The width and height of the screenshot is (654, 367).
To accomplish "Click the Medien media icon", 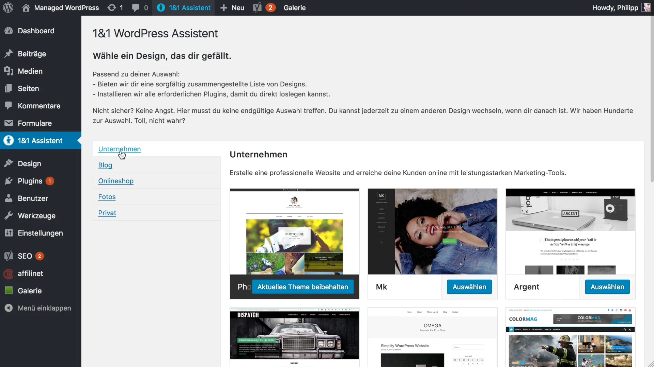I will click(9, 71).
